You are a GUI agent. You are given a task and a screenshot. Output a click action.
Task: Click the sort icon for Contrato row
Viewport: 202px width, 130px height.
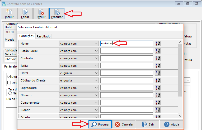[158, 58]
